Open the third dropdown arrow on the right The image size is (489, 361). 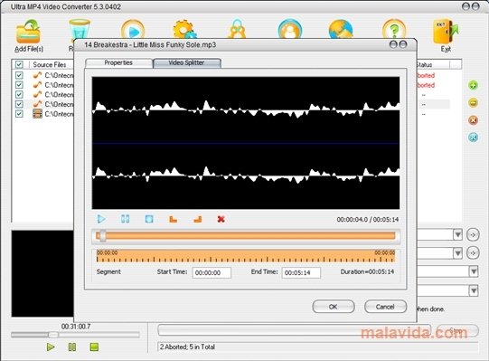pos(474,271)
